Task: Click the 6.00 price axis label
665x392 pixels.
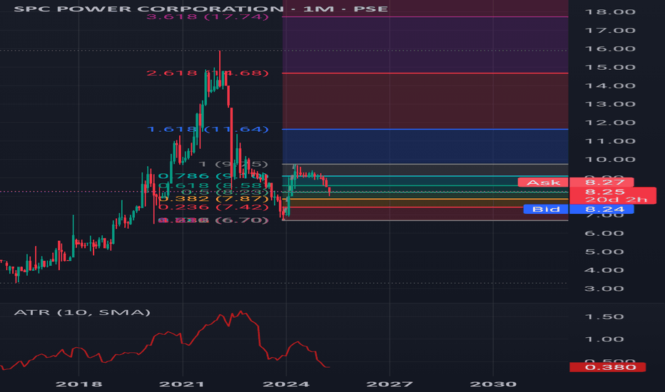Action: [x=604, y=234]
